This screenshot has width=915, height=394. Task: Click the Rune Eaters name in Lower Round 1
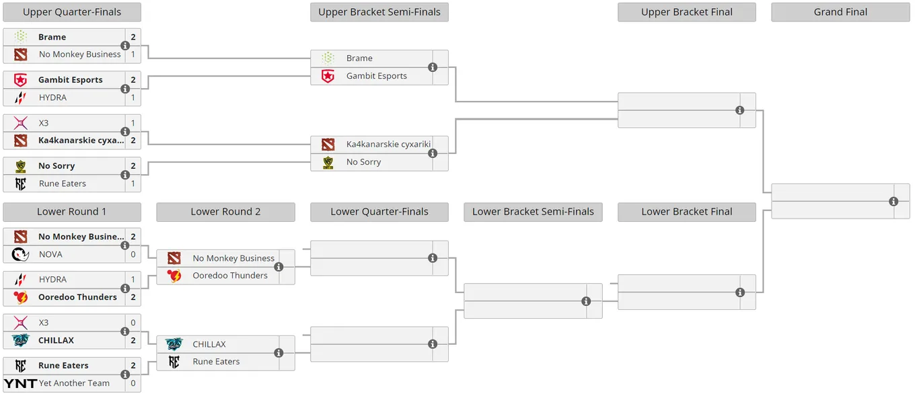63,365
